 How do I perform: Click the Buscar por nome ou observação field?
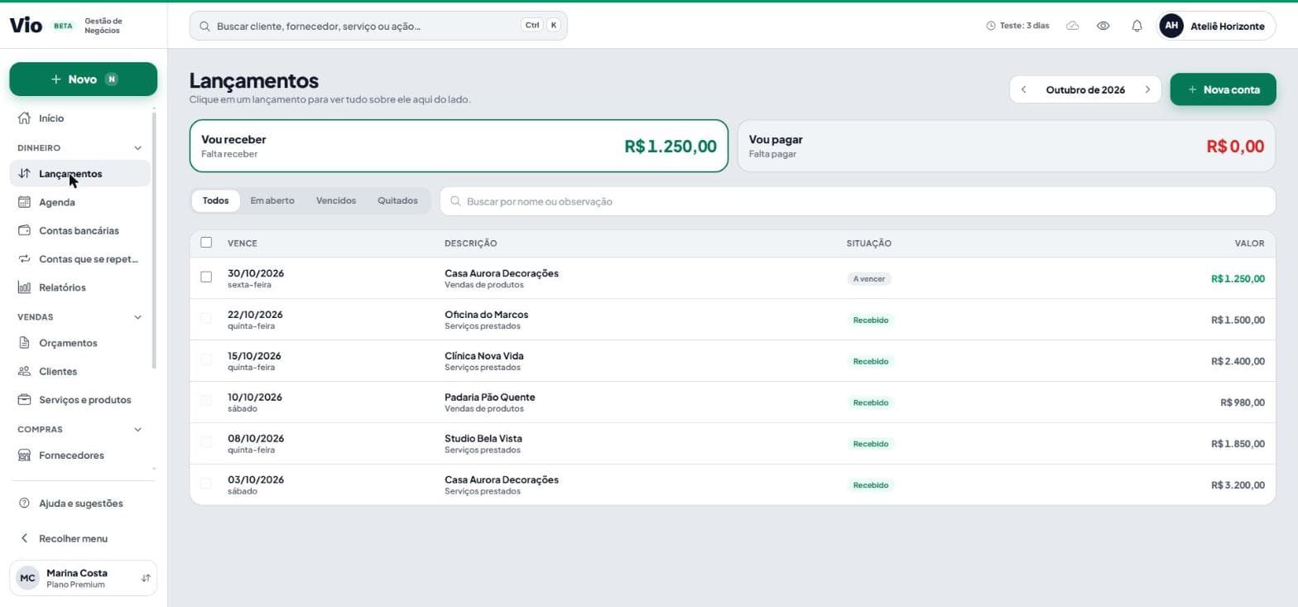coord(858,201)
